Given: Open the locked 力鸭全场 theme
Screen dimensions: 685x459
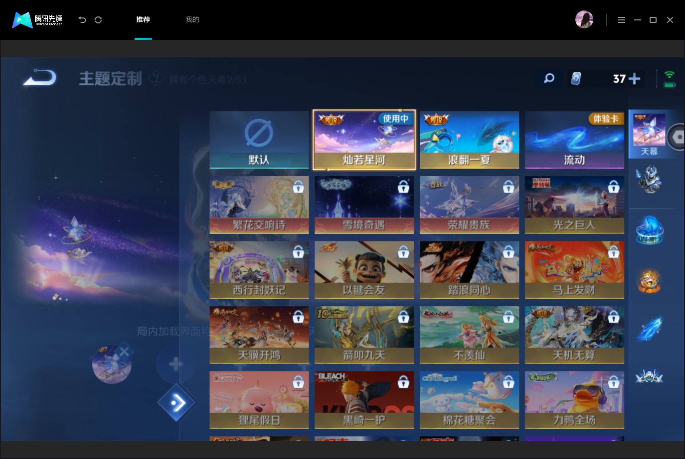Looking at the screenshot, I should pos(575,400).
